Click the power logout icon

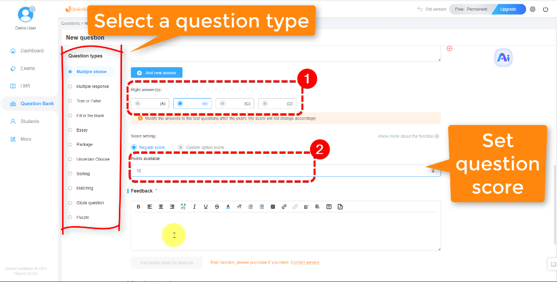545,9
